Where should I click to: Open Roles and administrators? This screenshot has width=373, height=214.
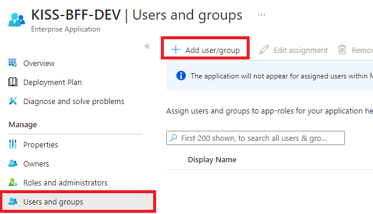coord(66,182)
